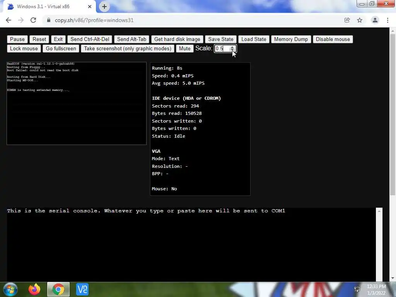This screenshot has width=396, height=297.
Task: Close the Windows 3.1 Virtual x86 tab
Action: pyautogui.click(x=90, y=7)
